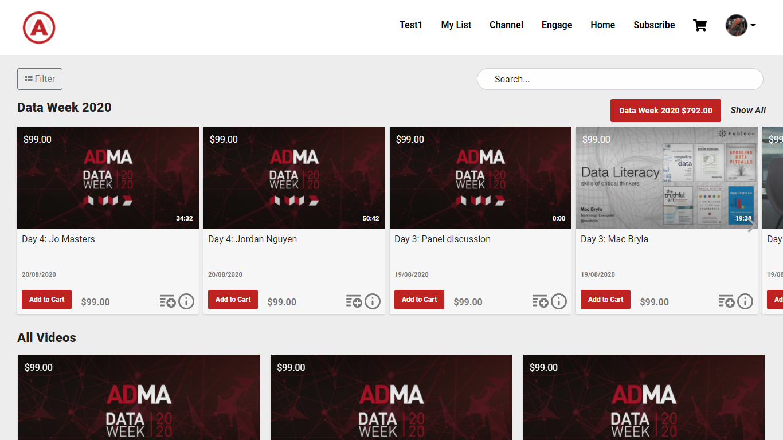This screenshot has width=783, height=440.
Task: Show info for Day 3: Mac Bryla
Action: pos(745,301)
